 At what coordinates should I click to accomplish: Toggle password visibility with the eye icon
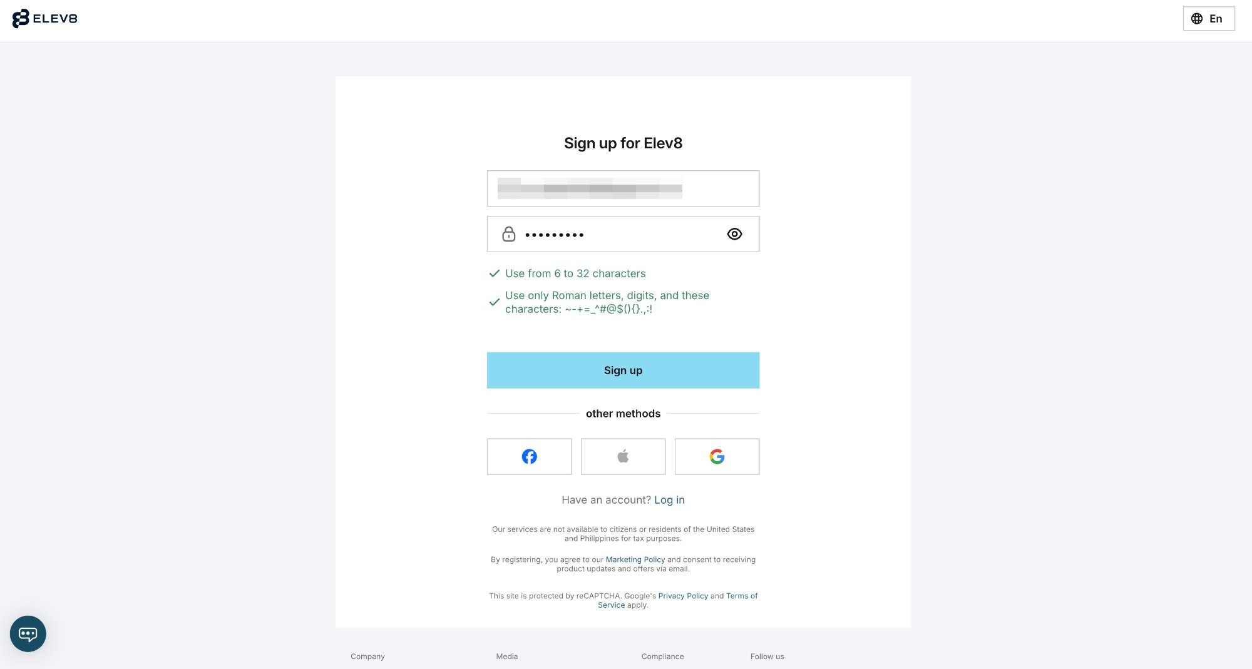tap(734, 233)
